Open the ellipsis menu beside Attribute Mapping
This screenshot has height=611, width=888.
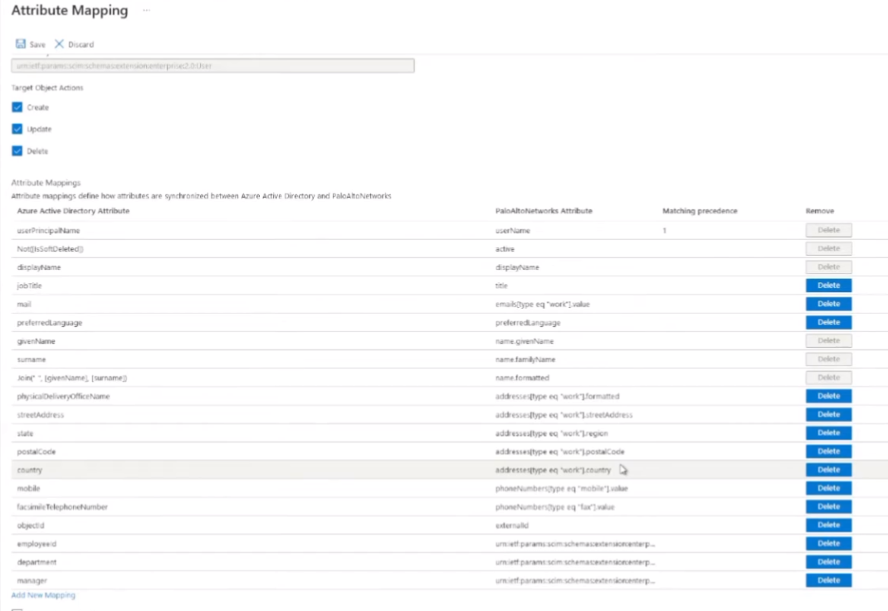tap(147, 10)
